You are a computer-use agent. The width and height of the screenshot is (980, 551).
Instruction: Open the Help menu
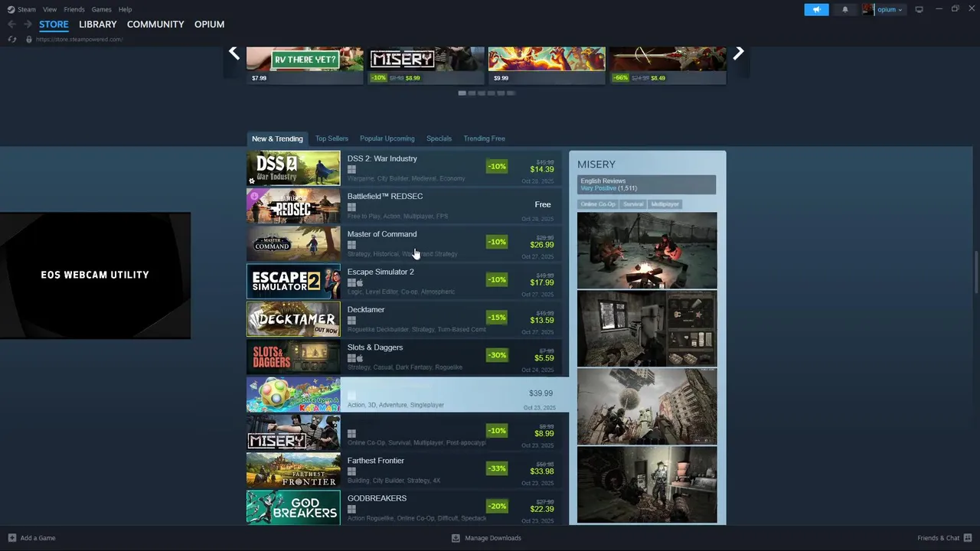[125, 9]
